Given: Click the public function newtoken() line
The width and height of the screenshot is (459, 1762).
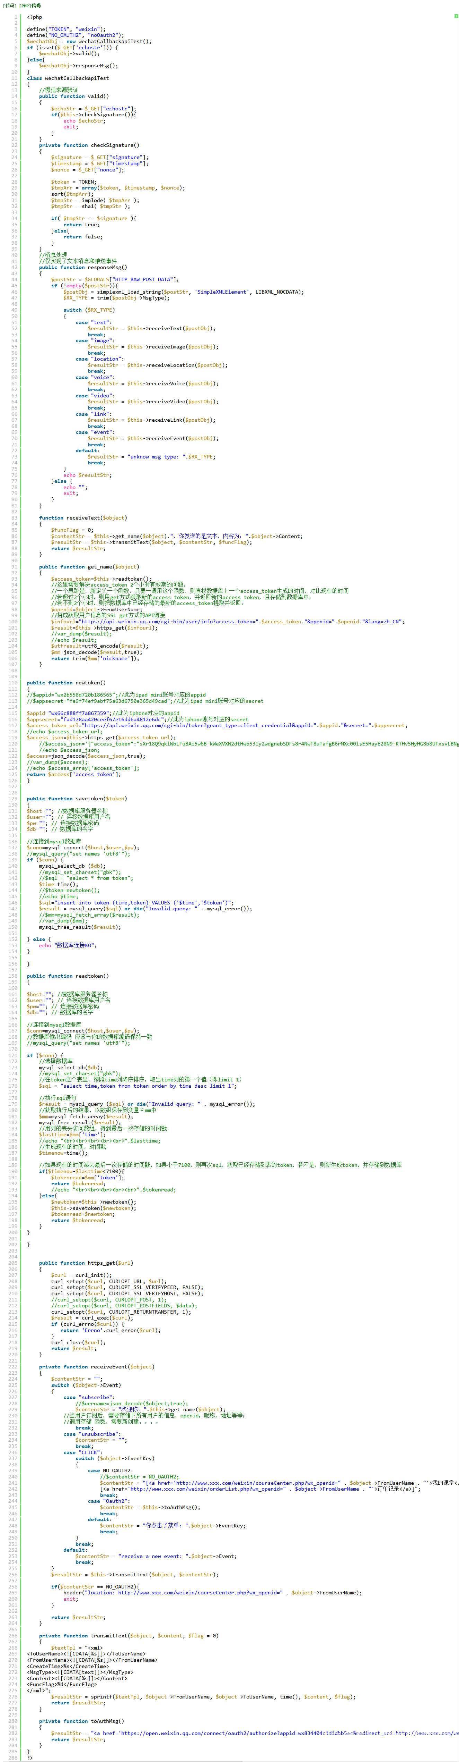Looking at the screenshot, I should (x=66, y=683).
